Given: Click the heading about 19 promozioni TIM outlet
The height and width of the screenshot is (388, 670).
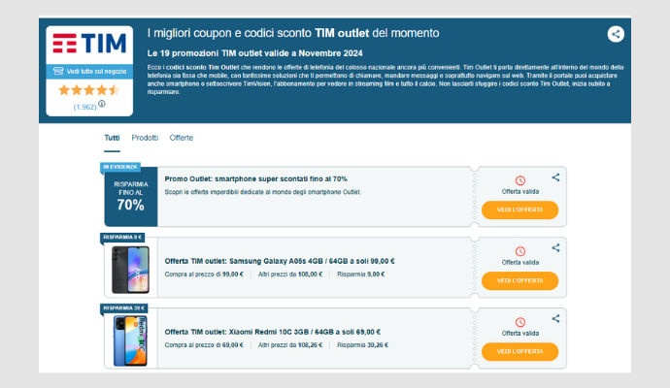Looking at the screenshot, I should coord(254,53).
